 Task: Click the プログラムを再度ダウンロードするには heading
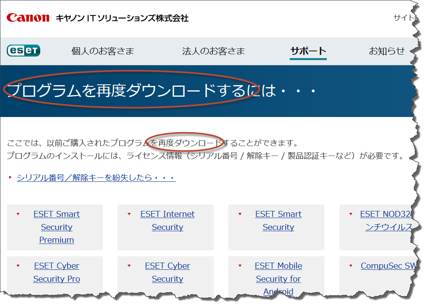161,90
